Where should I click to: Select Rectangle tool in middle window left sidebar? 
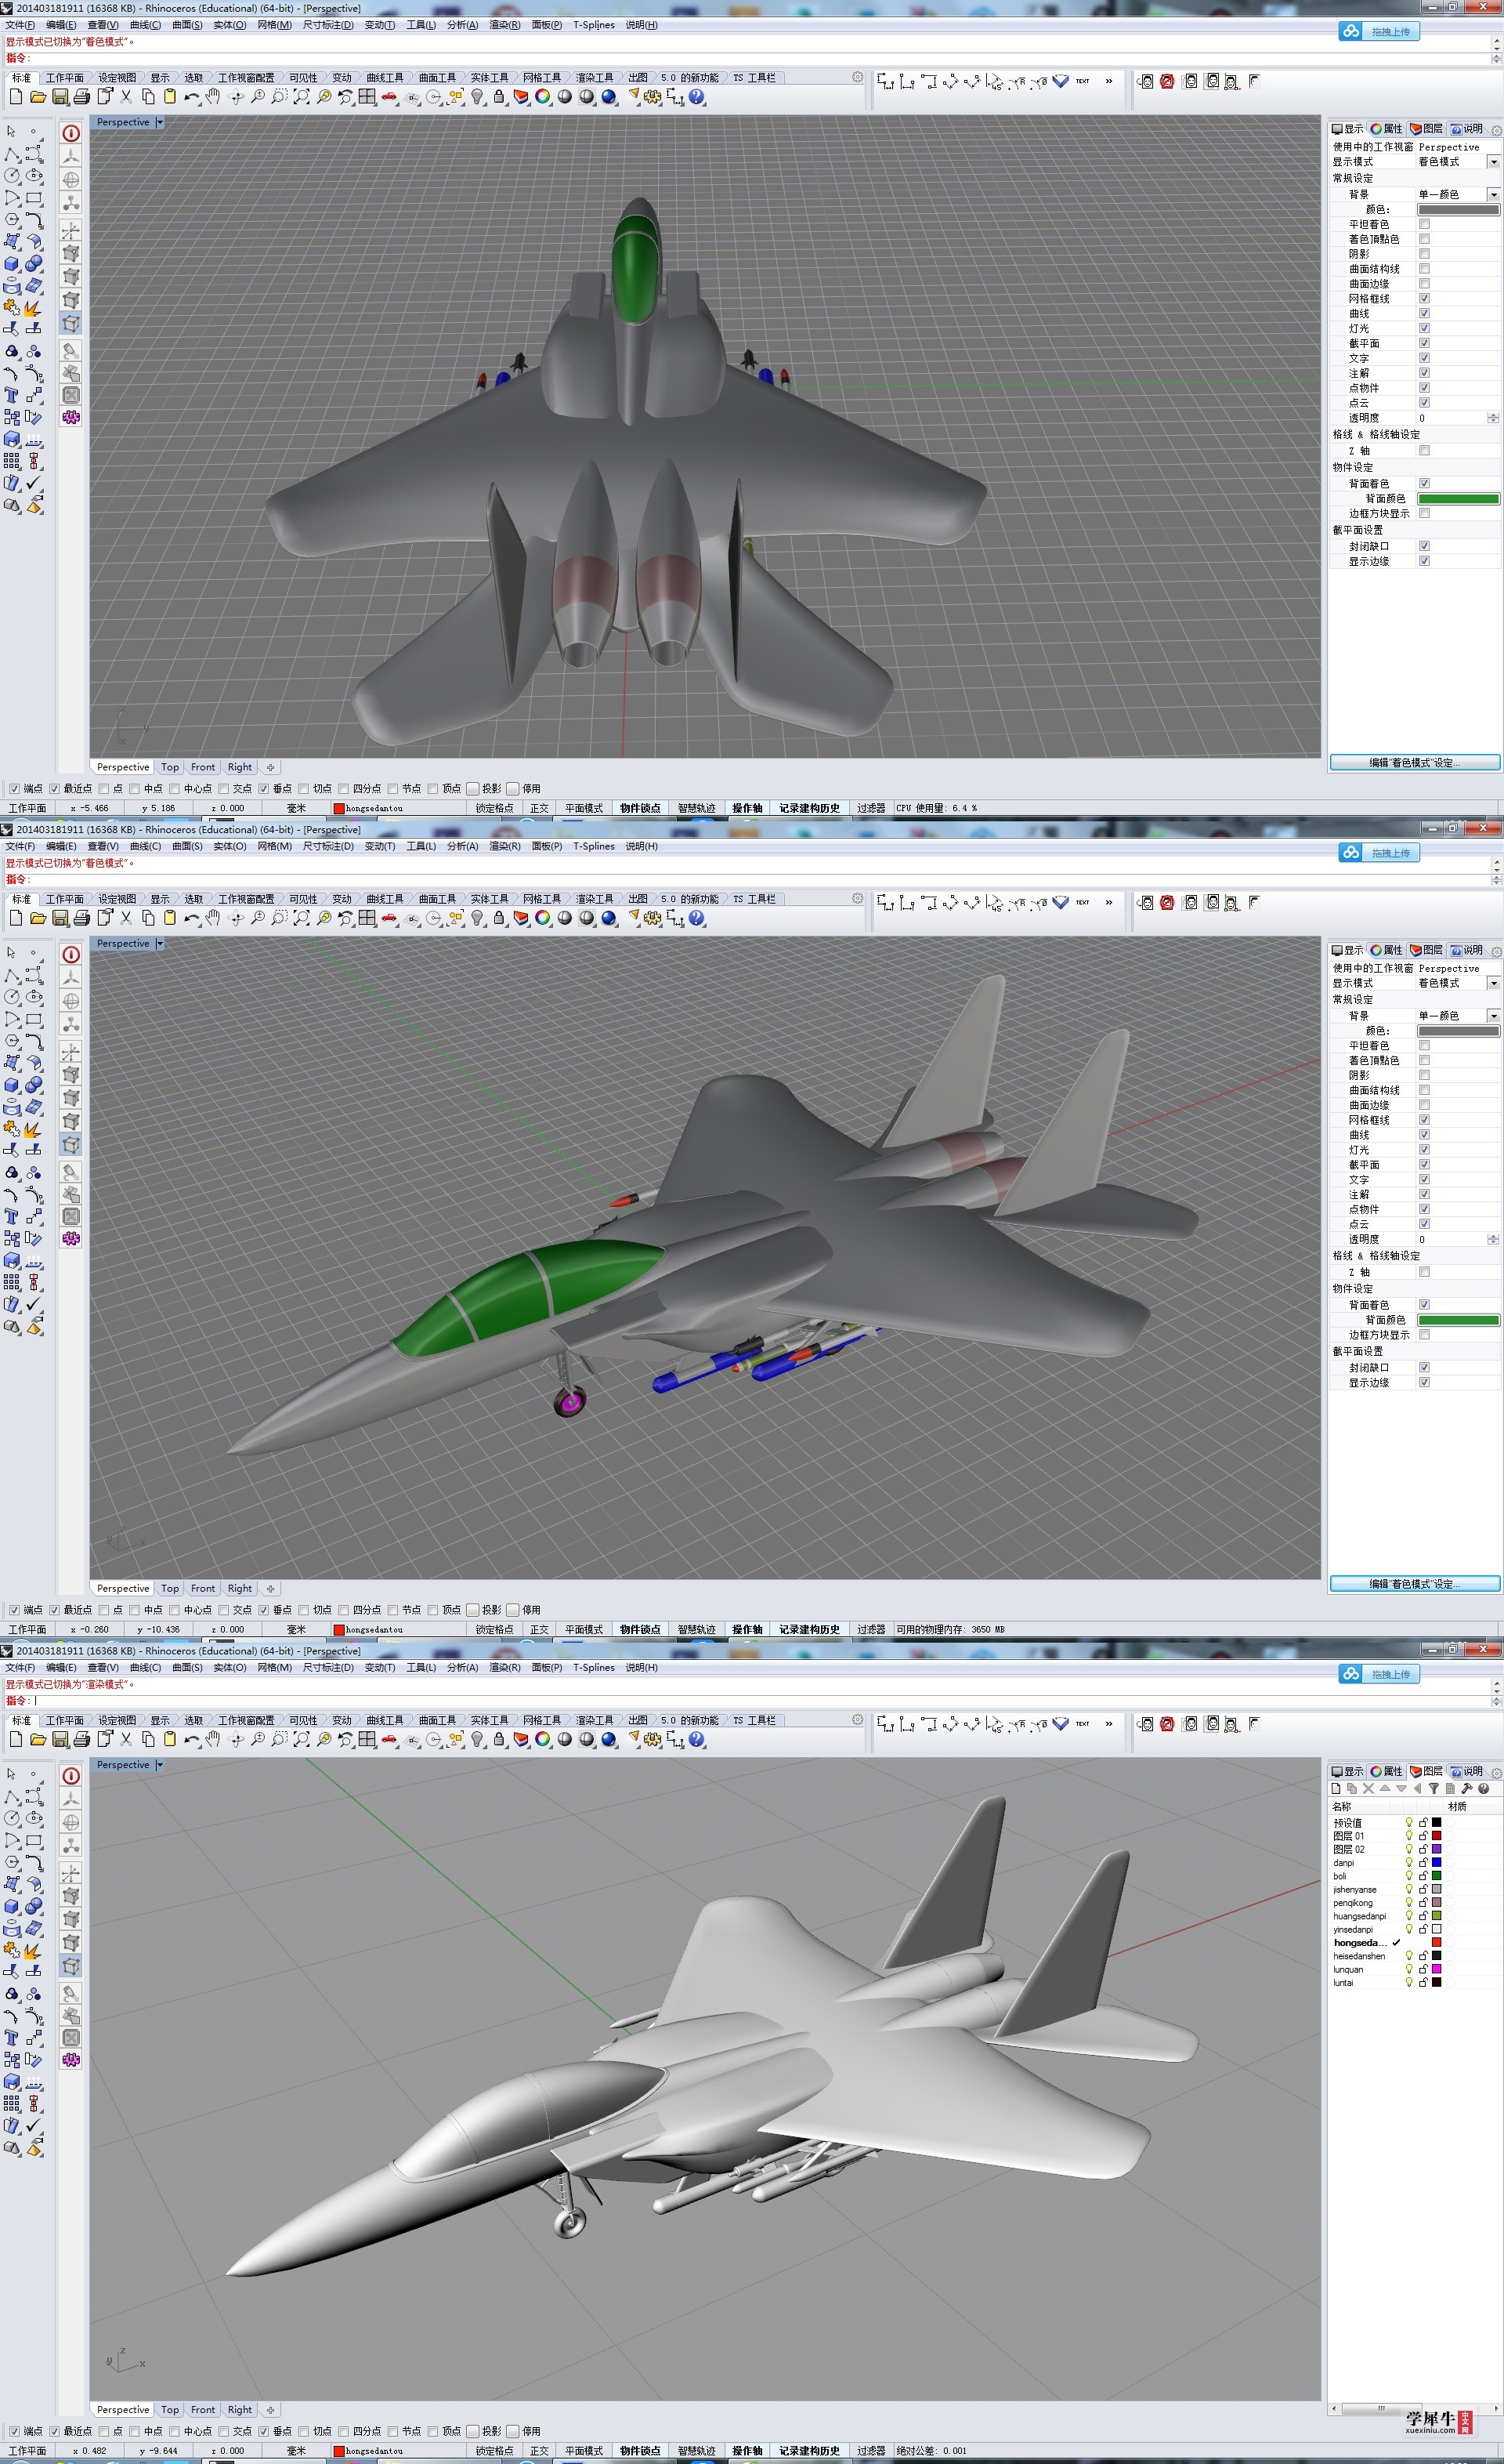tap(34, 1019)
